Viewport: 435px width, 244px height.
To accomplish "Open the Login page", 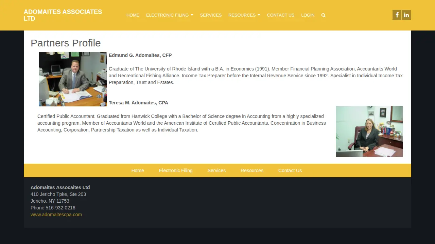I will [308, 15].
